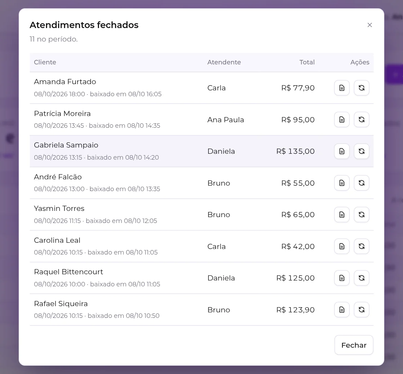403x374 pixels.
Task: Click total R$ 123,90
Action: 295,310
